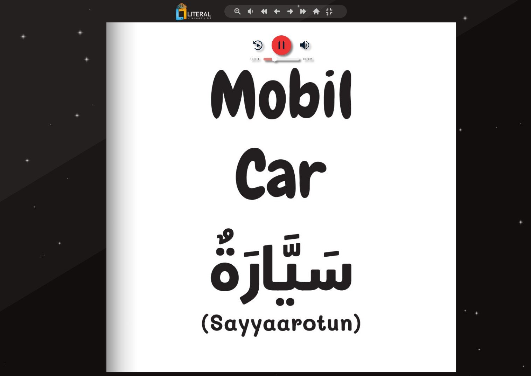Mute the book sound in top toolbar
The width and height of the screenshot is (531, 376).
tap(250, 12)
